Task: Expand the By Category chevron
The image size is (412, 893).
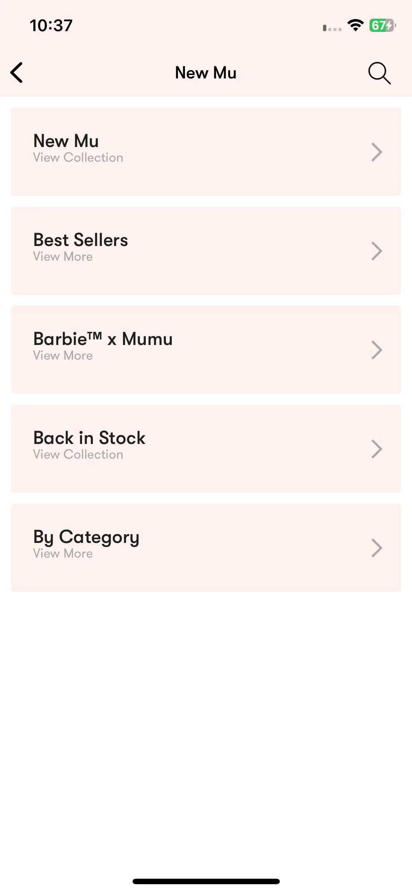Action: [x=377, y=548]
